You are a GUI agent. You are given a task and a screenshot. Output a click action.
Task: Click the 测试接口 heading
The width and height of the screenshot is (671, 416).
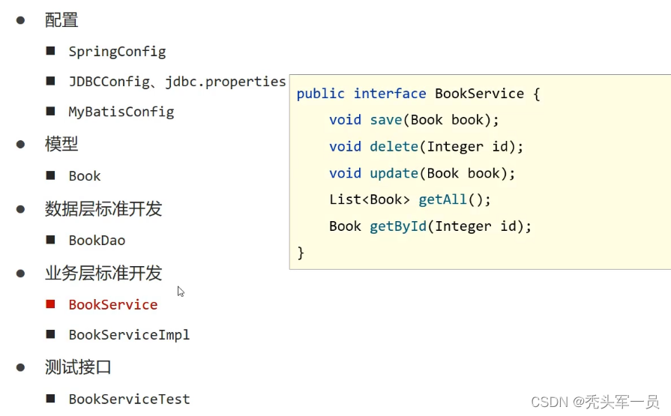[78, 367]
